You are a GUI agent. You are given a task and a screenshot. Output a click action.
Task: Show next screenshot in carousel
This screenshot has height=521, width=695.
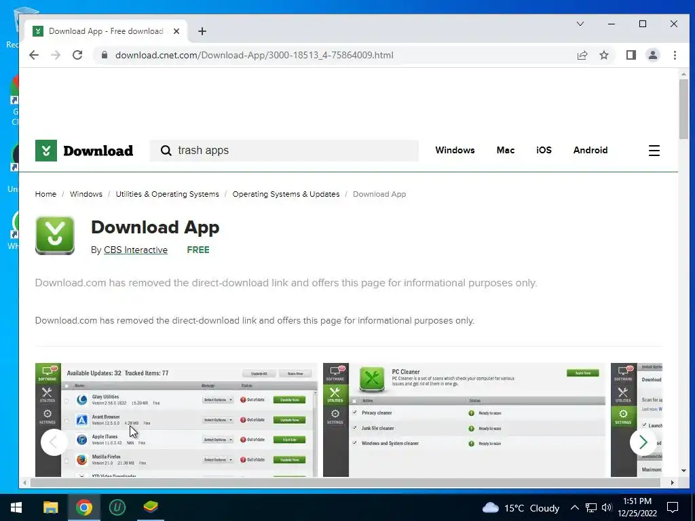click(643, 442)
